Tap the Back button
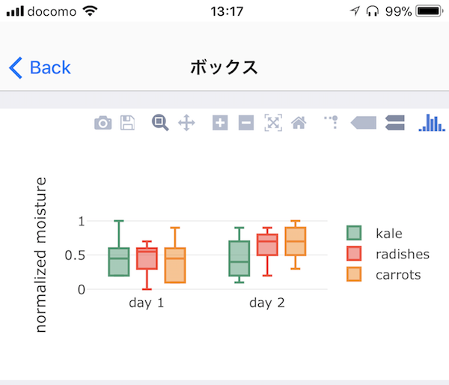This screenshot has height=385, width=449. 40,67
